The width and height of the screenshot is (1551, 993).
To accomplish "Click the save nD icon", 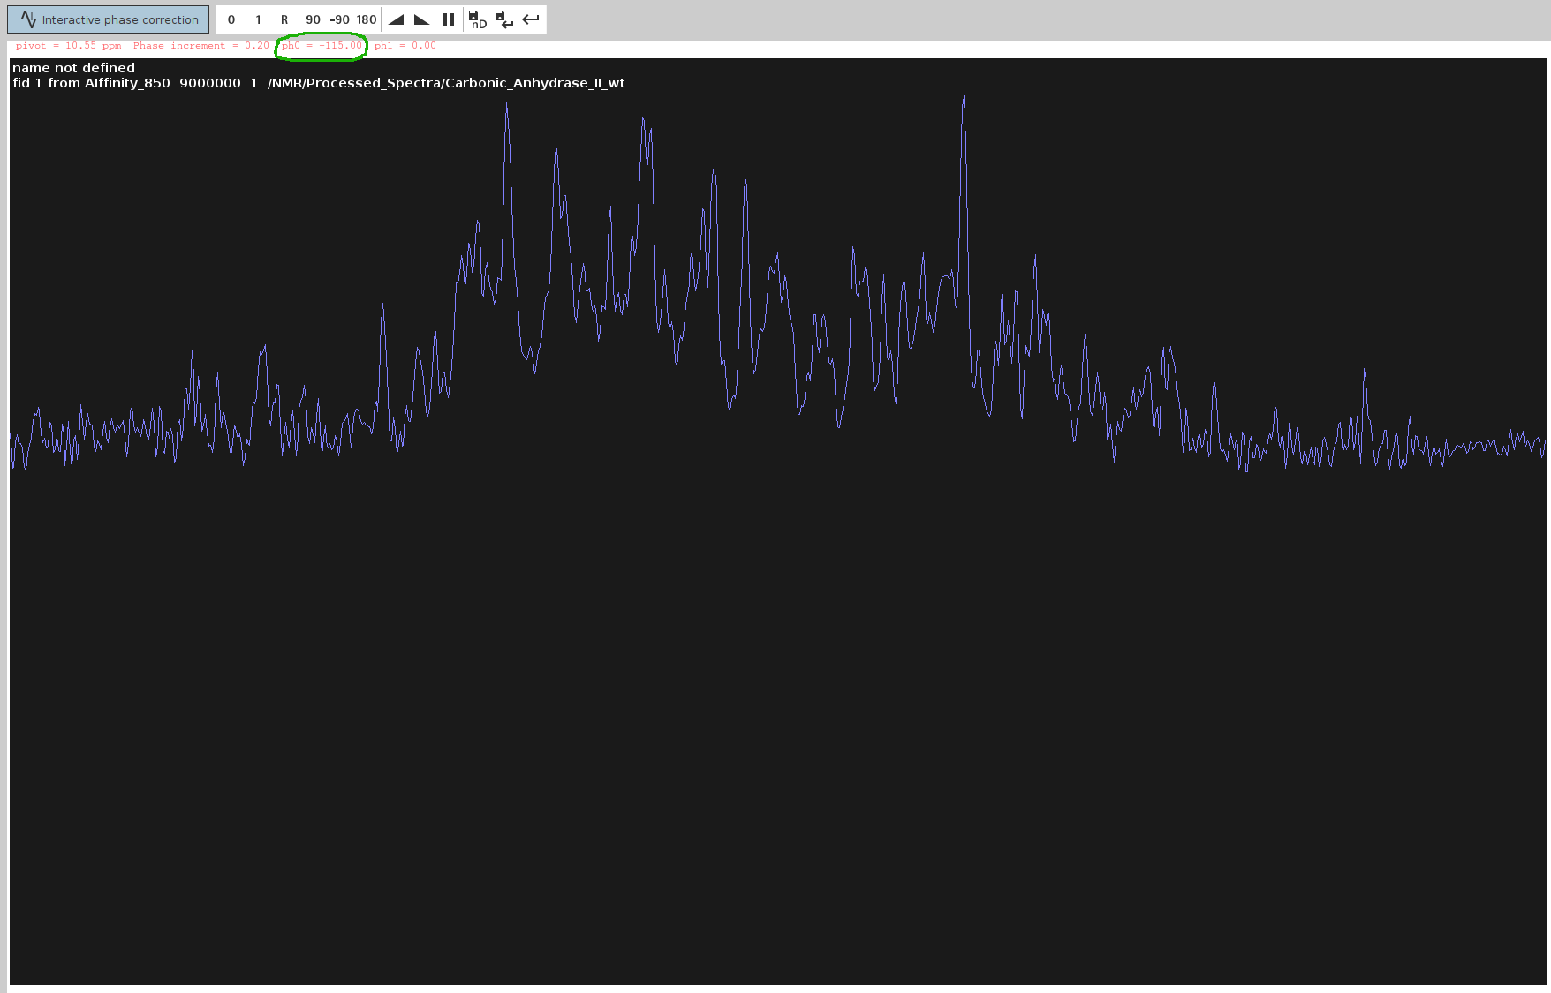I will (x=477, y=19).
